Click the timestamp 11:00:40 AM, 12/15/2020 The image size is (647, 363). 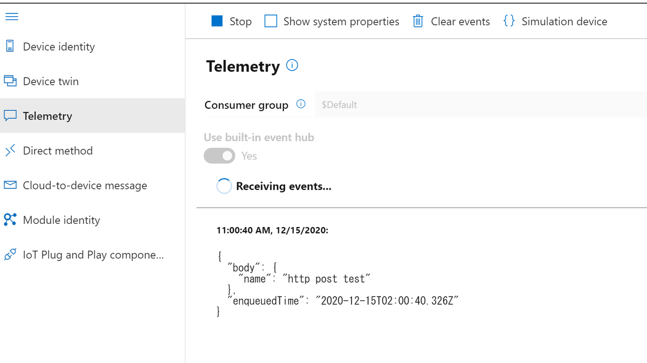[273, 230]
